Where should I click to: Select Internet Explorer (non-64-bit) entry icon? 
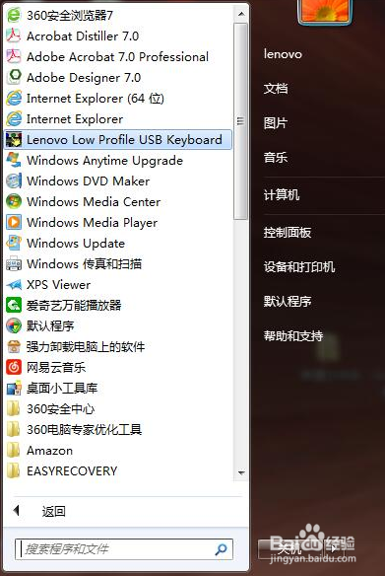click(x=14, y=118)
